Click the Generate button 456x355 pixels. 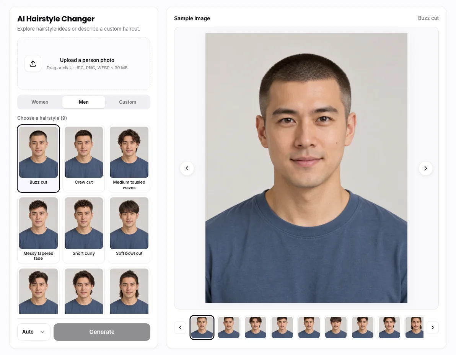pyautogui.click(x=102, y=332)
